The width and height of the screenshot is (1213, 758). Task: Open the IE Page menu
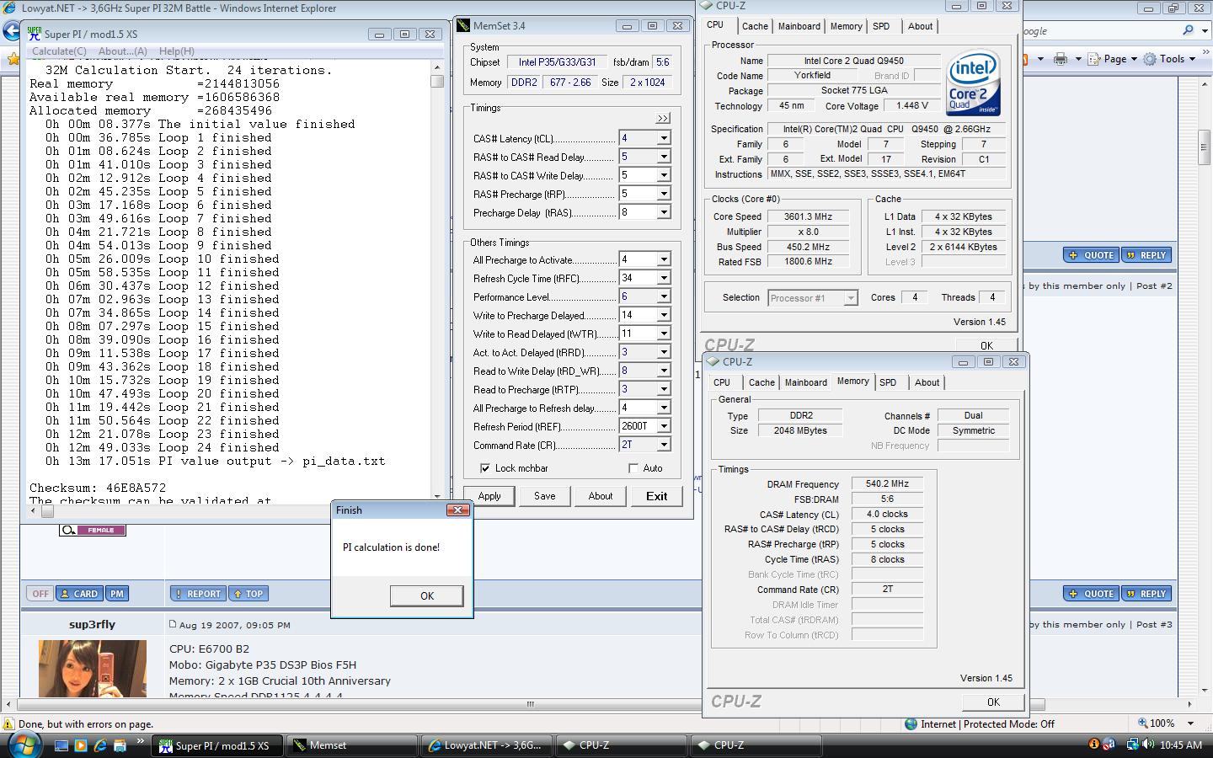(x=1113, y=59)
